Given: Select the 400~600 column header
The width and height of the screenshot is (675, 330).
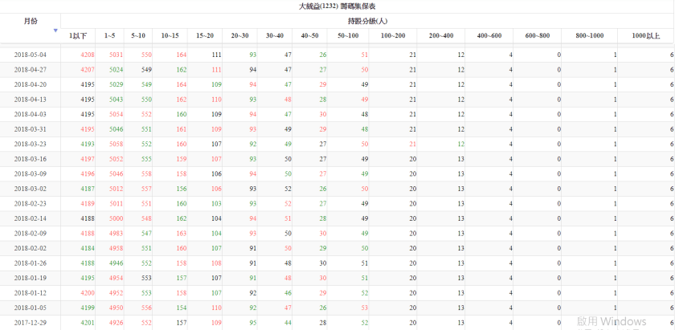Looking at the screenshot, I should pos(489,35).
